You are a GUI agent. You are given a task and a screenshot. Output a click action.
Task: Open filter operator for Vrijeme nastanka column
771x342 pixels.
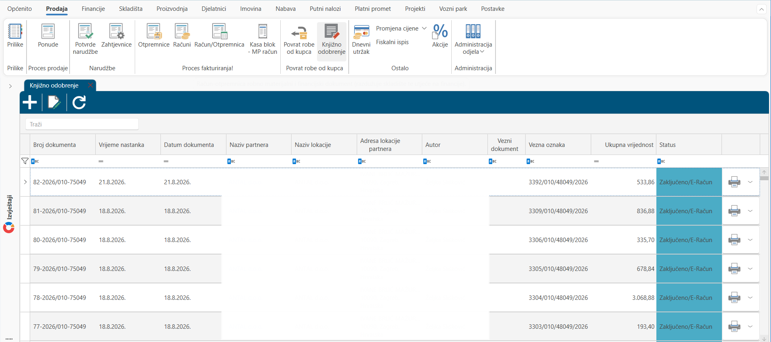click(x=101, y=161)
